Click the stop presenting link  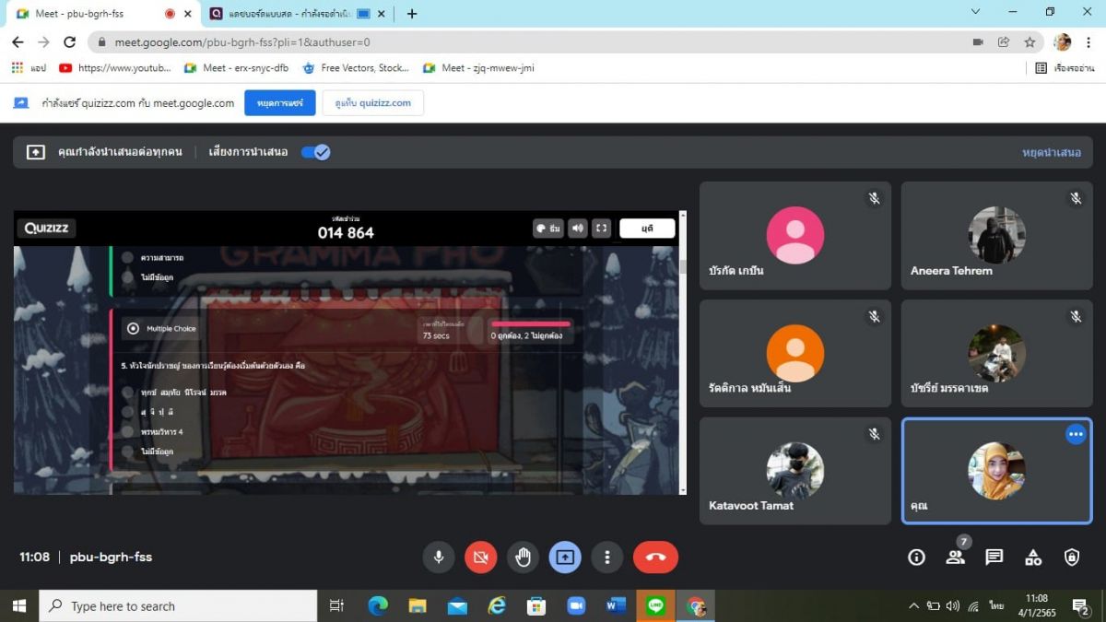tap(1051, 152)
